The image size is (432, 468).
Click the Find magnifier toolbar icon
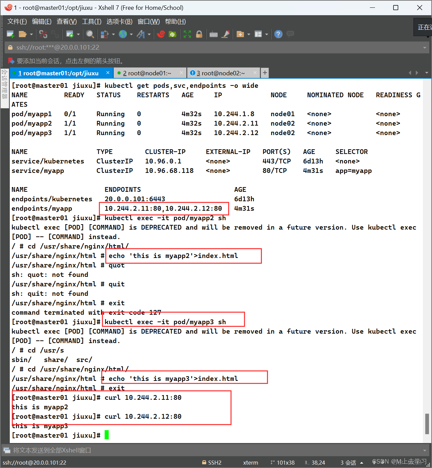(90, 34)
